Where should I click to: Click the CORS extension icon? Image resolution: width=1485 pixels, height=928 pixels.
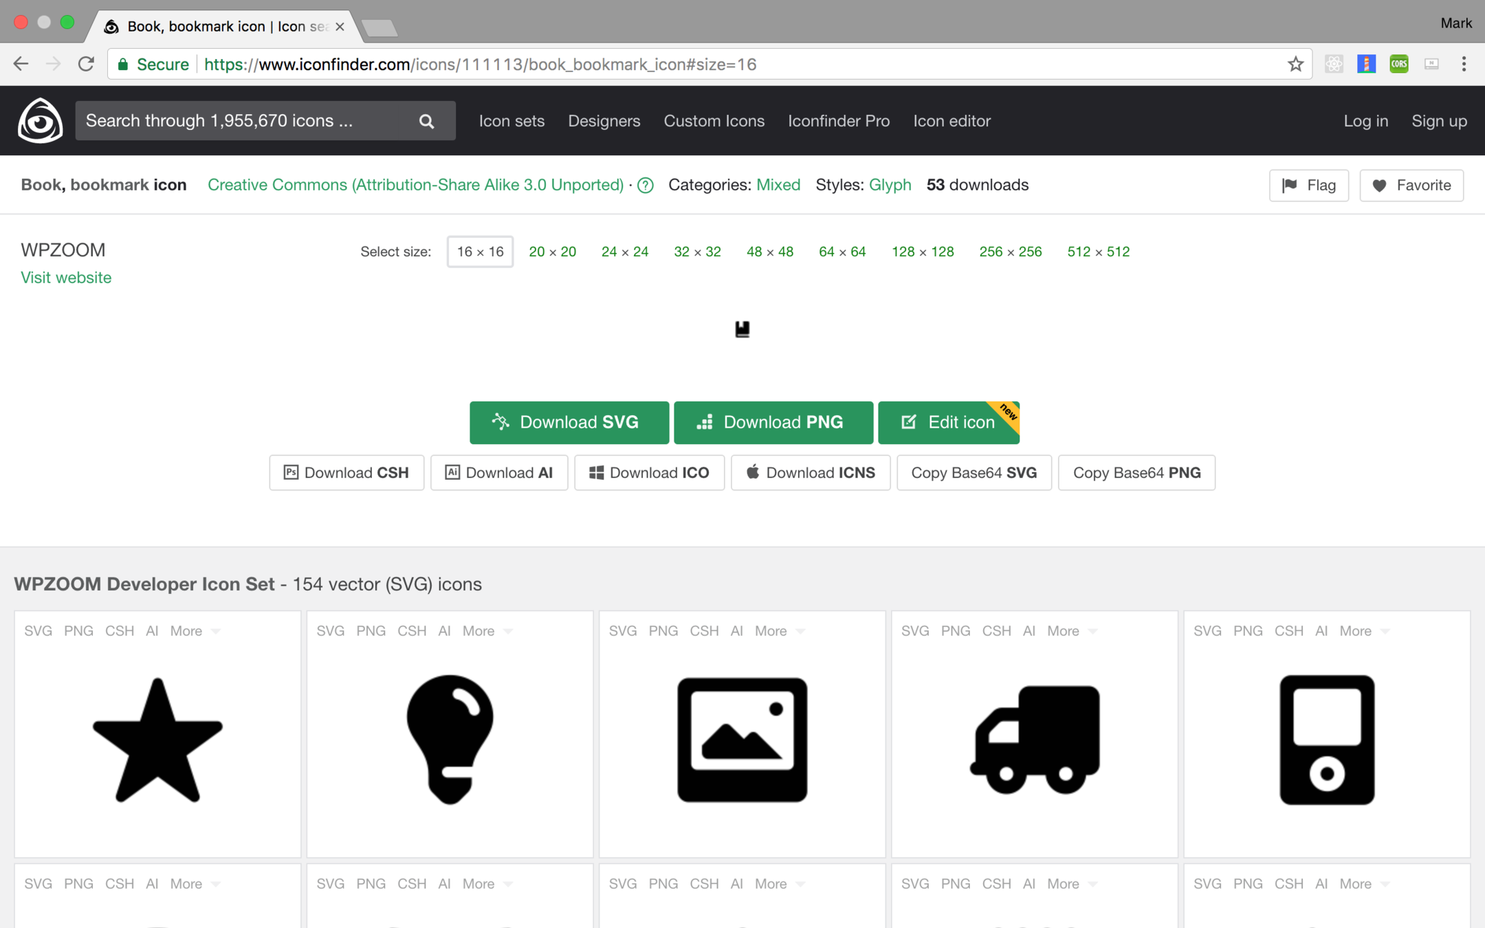pyautogui.click(x=1398, y=64)
